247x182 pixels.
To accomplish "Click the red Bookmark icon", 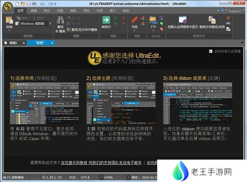I will click(134, 20).
